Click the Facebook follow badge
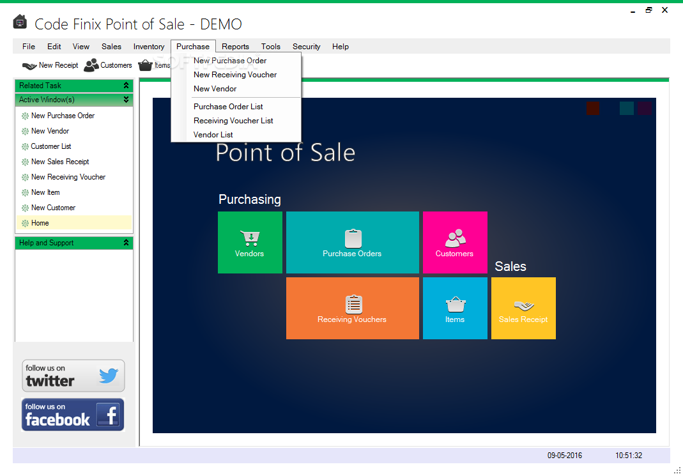Viewport: 683px width, 476px height. click(73, 415)
